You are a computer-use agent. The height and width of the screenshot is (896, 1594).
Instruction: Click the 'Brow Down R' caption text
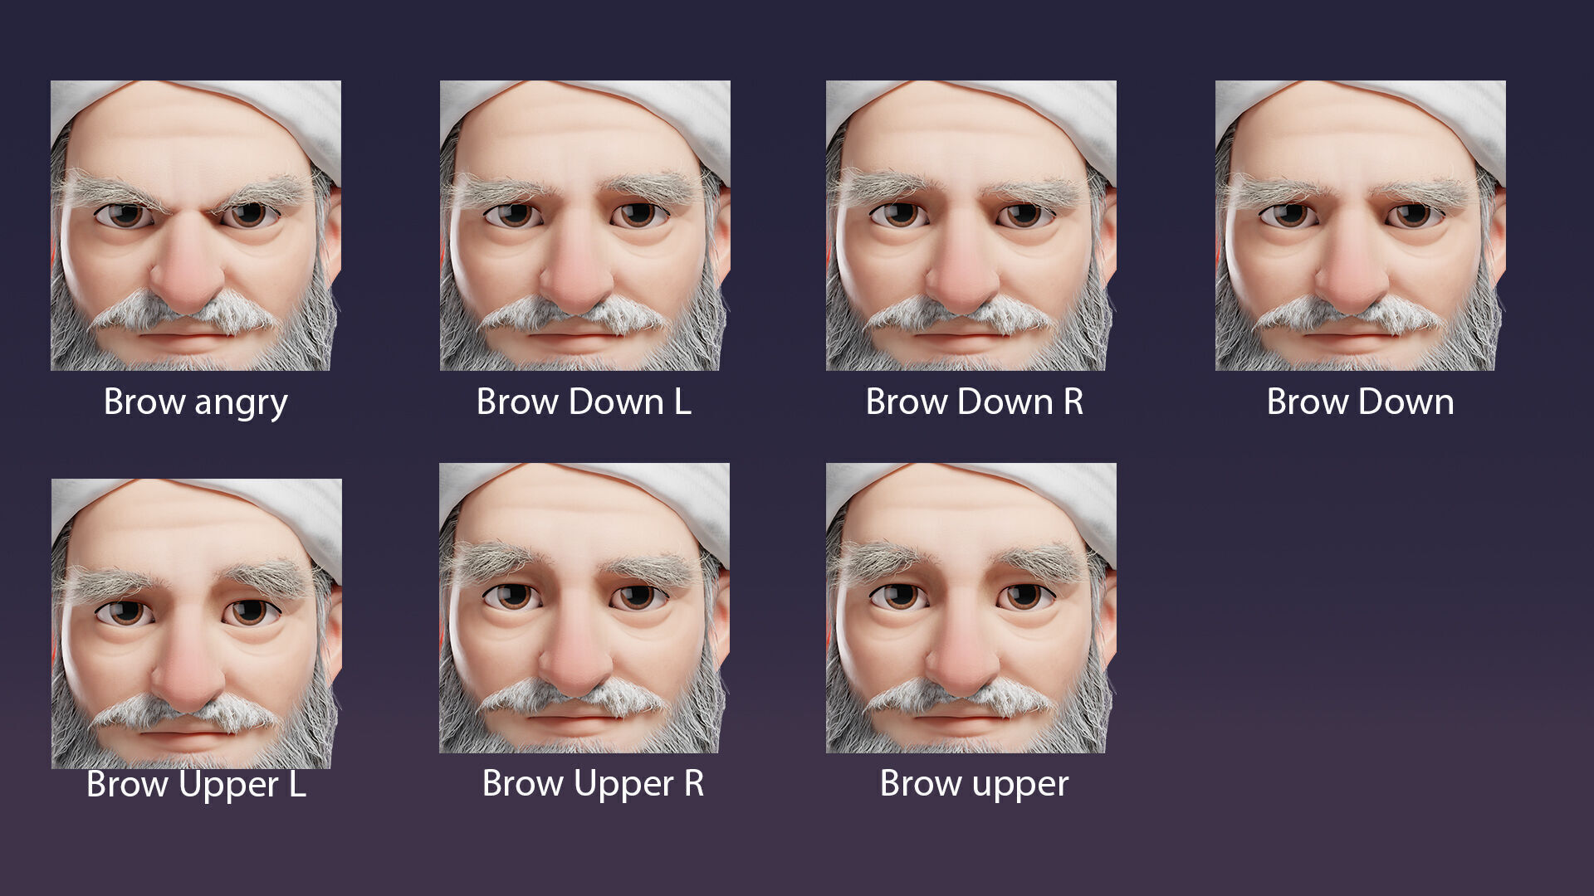coord(974,402)
